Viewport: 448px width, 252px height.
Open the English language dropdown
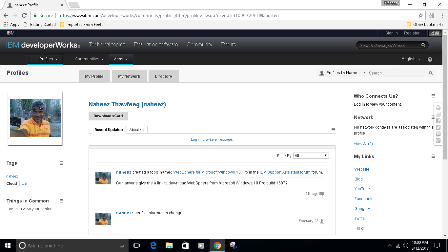(x=411, y=59)
